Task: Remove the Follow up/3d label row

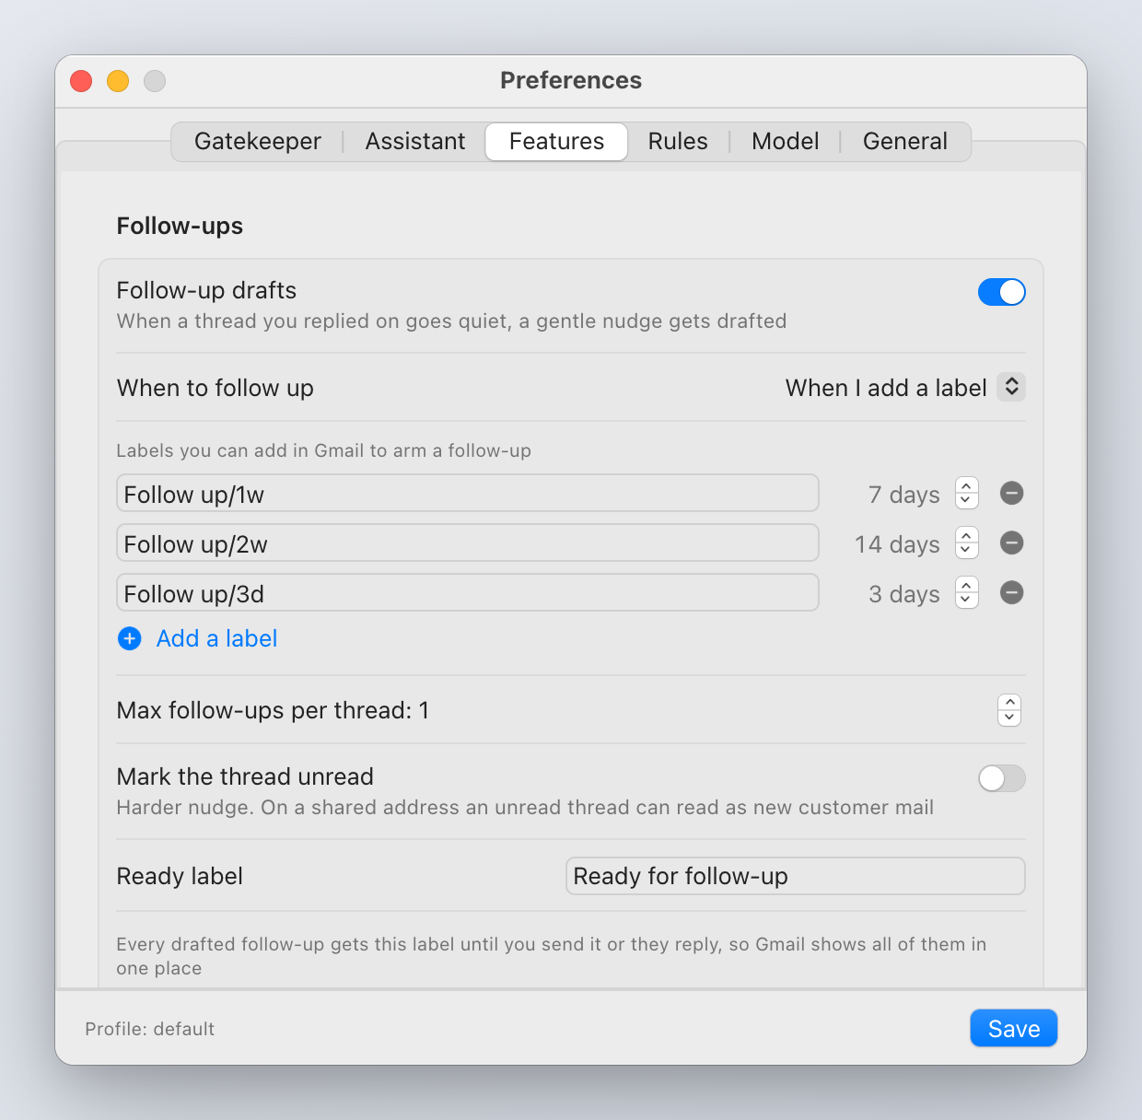Action: (x=1011, y=593)
